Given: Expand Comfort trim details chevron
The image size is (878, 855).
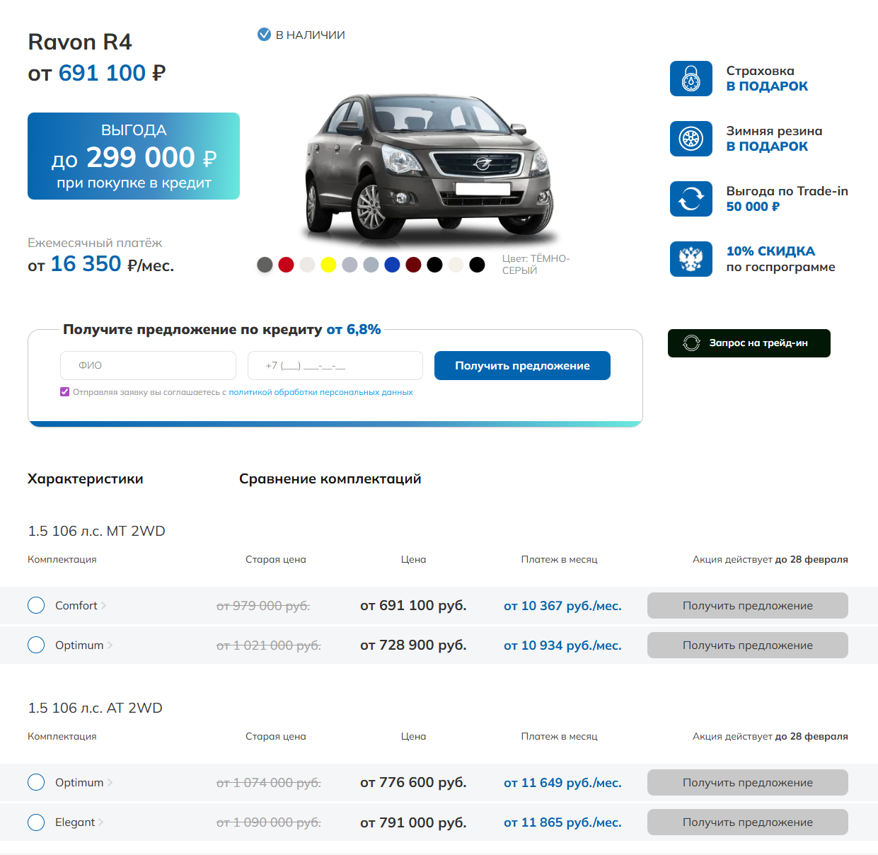Looking at the screenshot, I should [x=103, y=605].
